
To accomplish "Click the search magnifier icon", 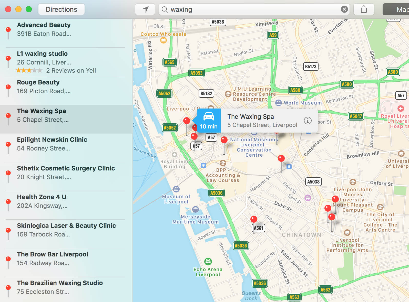I will click(165, 9).
